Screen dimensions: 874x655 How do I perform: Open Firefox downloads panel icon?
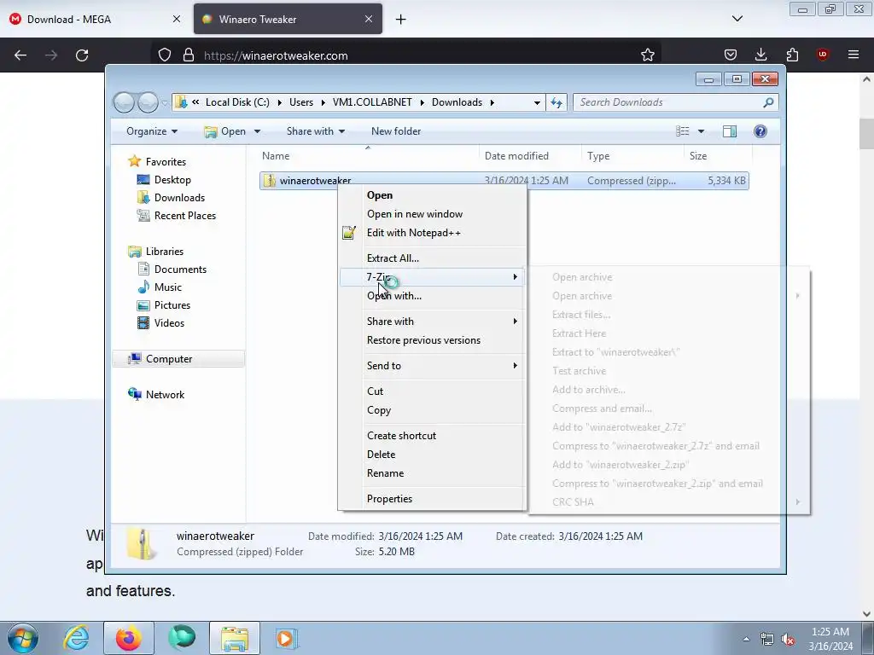[760, 55]
